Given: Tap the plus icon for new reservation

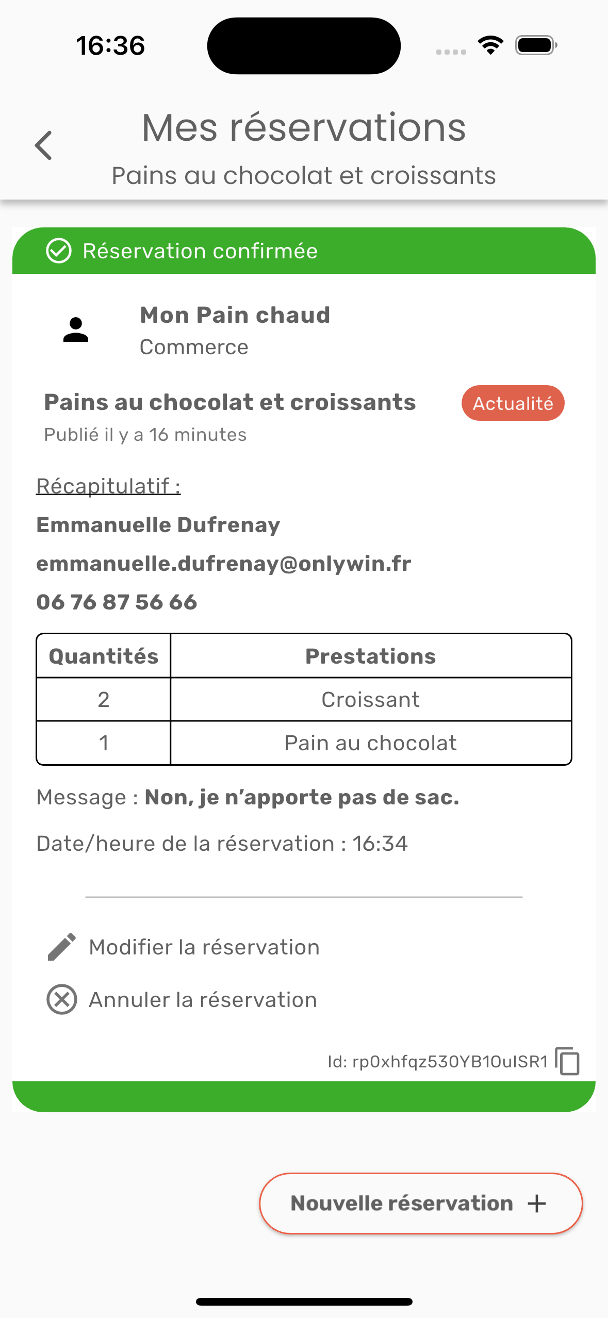Looking at the screenshot, I should click(x=537, y=1204).
